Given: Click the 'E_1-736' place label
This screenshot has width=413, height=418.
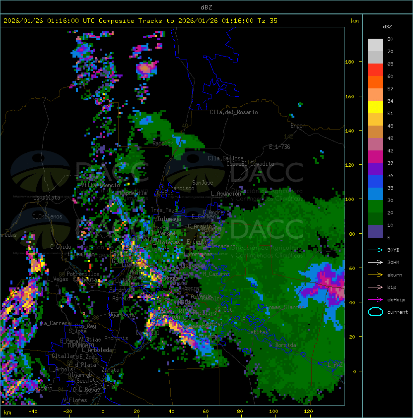Looking at the screenshot, I should coord(279,147).
